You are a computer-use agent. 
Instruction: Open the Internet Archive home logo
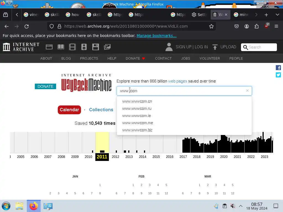[21, 47]
